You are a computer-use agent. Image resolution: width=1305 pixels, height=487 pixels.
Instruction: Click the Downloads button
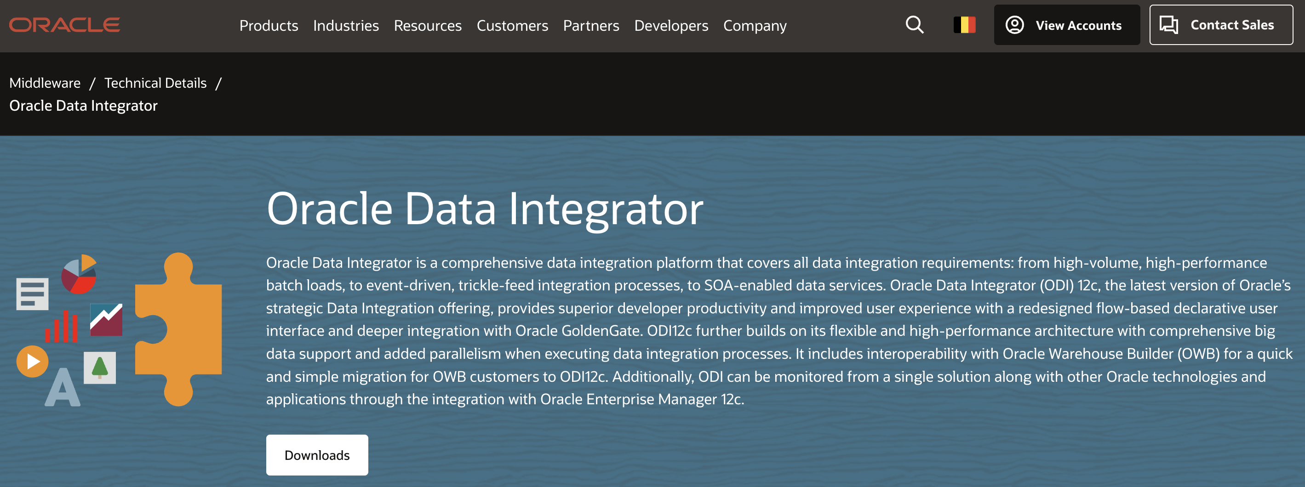click(317, 454)
